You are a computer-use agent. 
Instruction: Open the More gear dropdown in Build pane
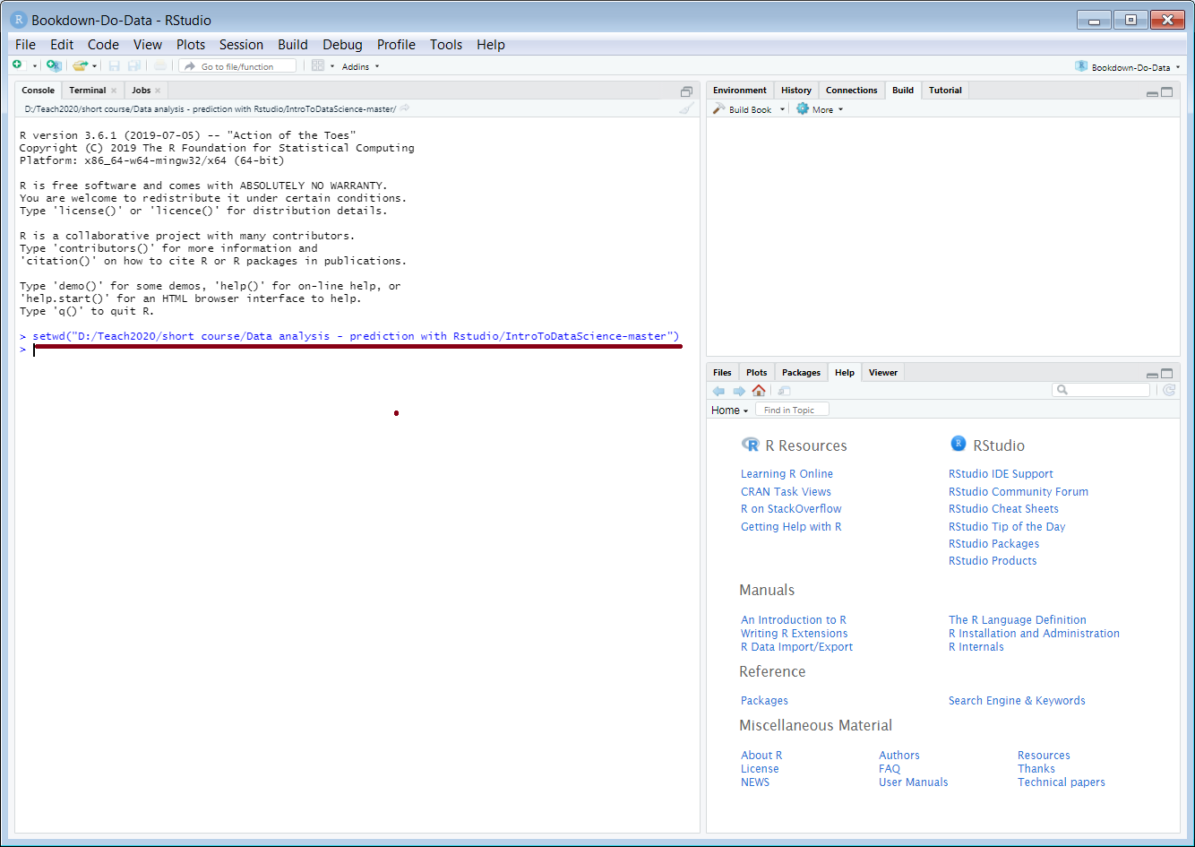(x=820, y=109)
